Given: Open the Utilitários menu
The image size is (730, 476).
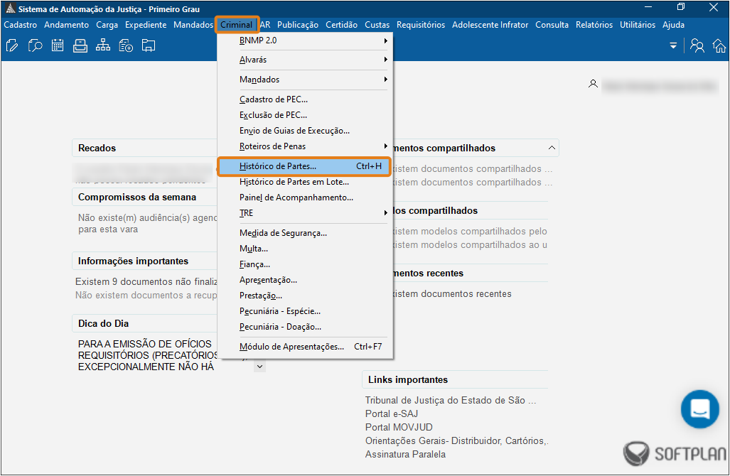Looking at the screenshot, I should (638, 25).
